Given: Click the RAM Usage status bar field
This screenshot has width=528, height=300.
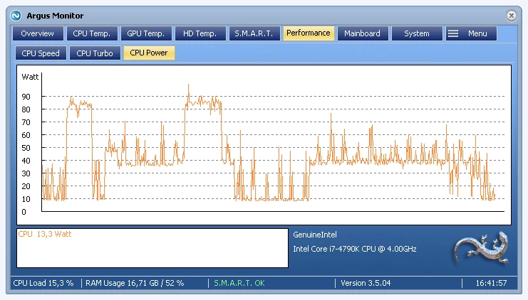Looking at the screenshot, I should [135, 283].
